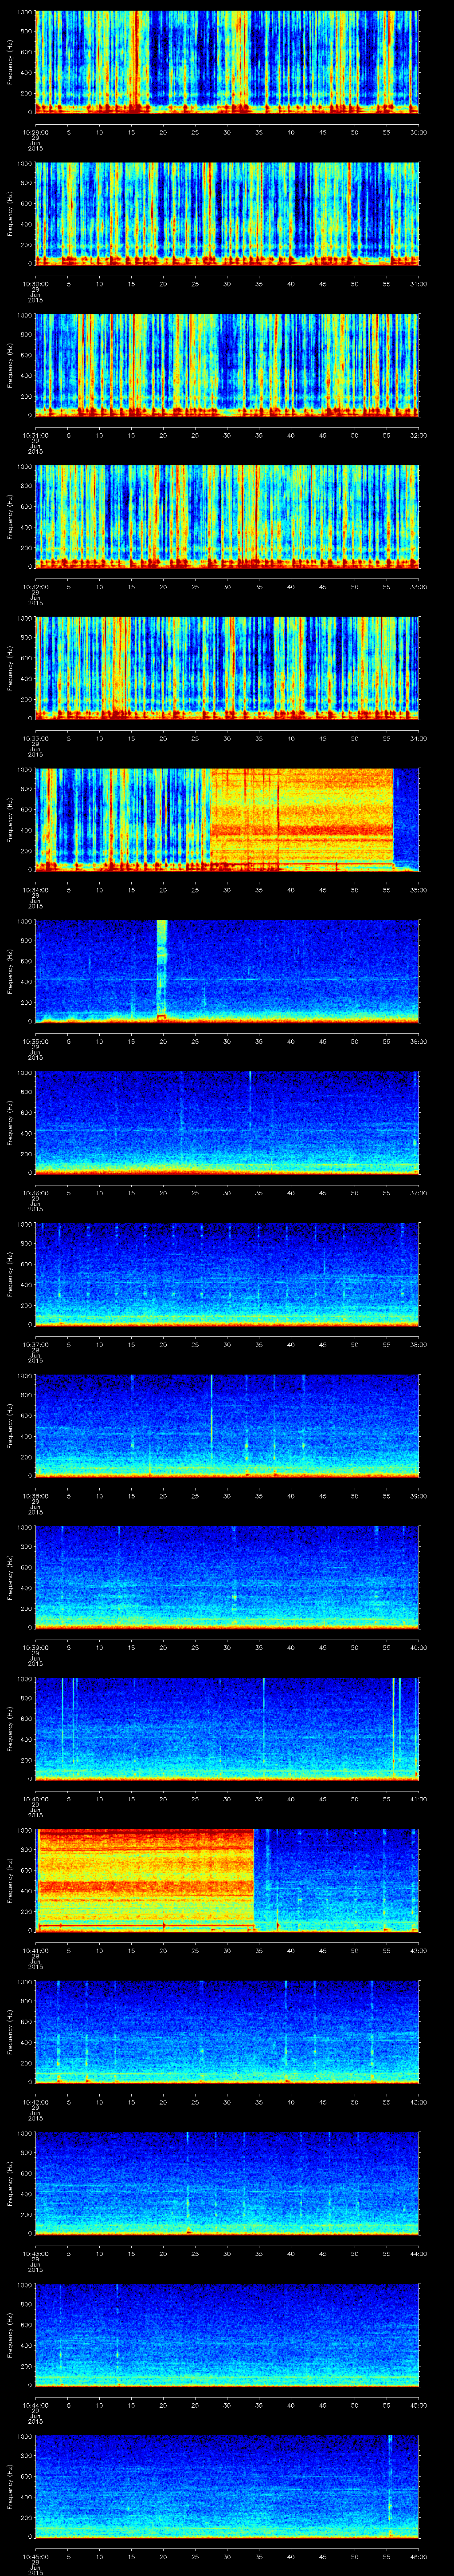Click the spectrogram panel starting at 10:38:00
Screen dimensions: 454x2576
[227, 1426]
